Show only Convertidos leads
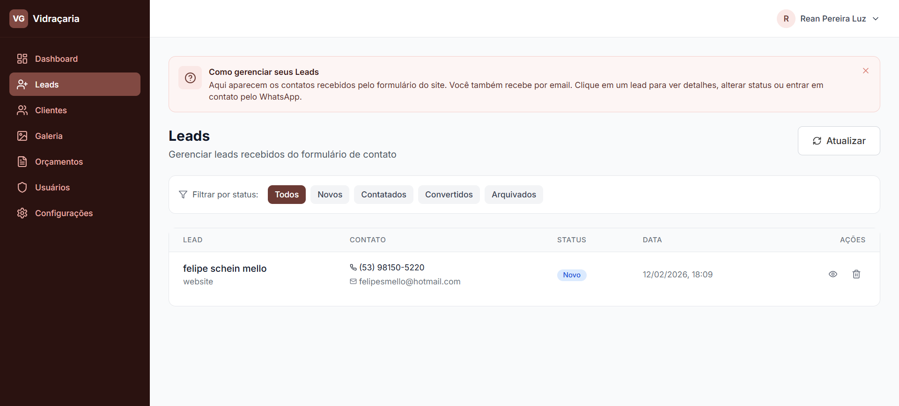The width and height of the screenshot is (899, 406). click(449, 195)
